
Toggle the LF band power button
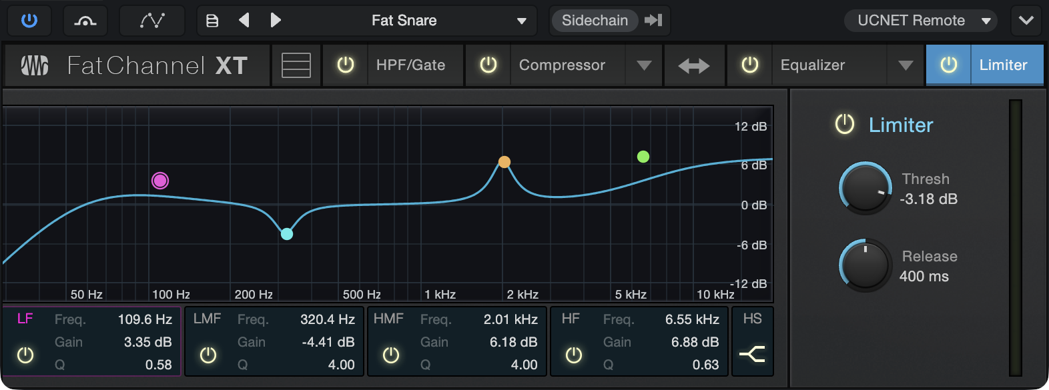click(25, 355)
